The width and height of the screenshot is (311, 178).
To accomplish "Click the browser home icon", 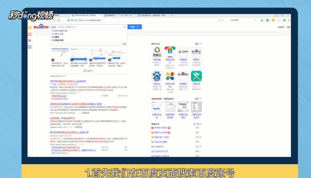I will (54, 20).
